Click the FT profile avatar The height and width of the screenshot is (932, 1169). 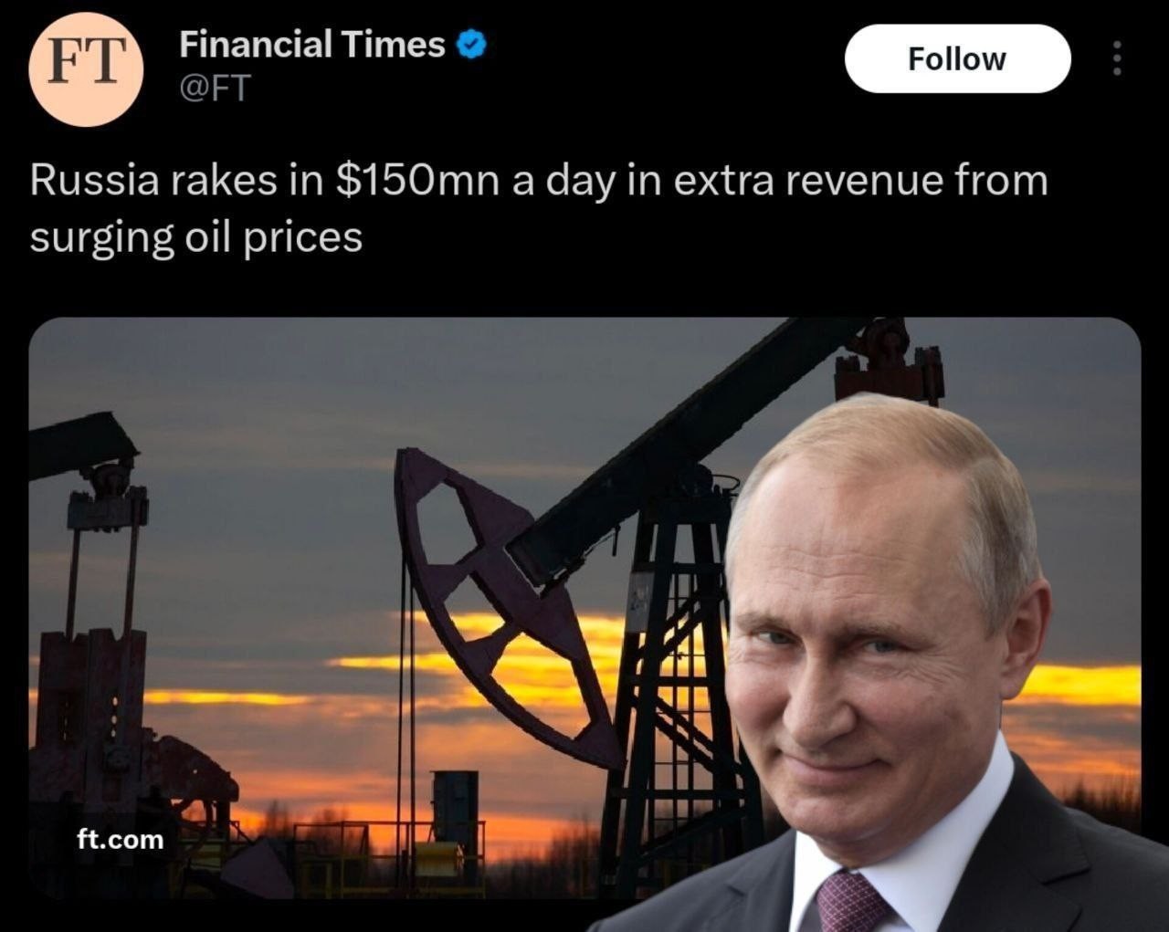click(85, 68)
